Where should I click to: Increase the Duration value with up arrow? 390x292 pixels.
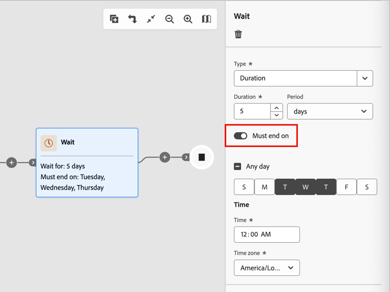277,108
